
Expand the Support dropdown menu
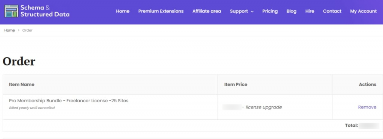tap(242, 11)
